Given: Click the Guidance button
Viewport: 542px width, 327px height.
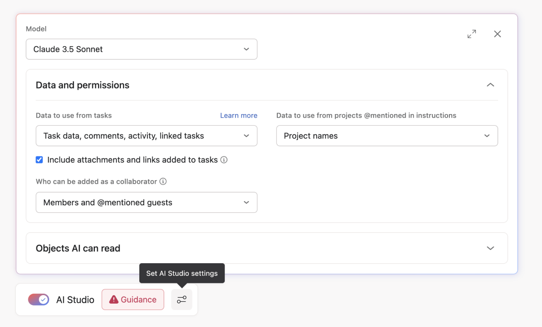Looking at the screenshot, I should point(133,299).
